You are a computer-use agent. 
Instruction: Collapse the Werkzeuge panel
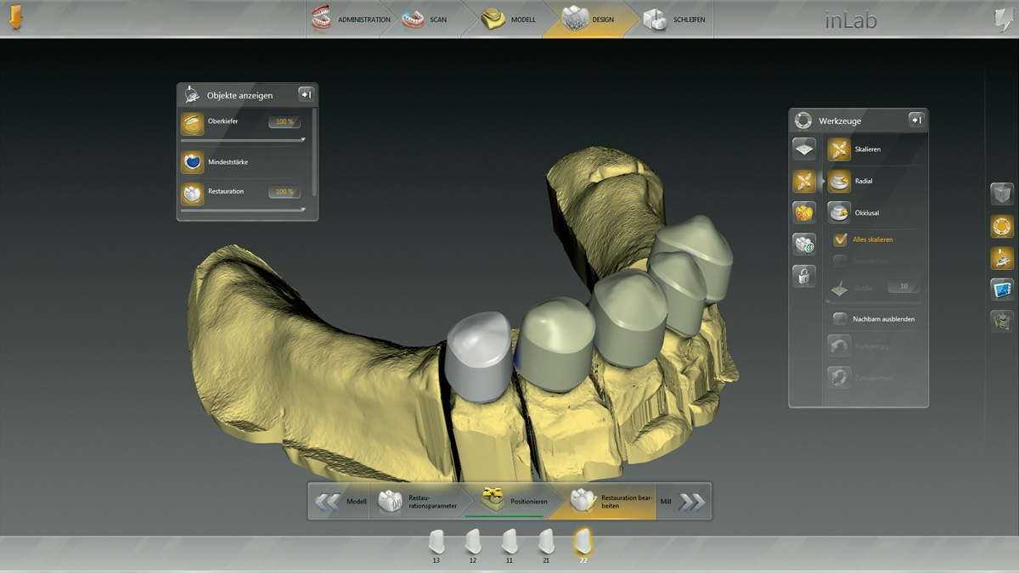click(916, 121)
